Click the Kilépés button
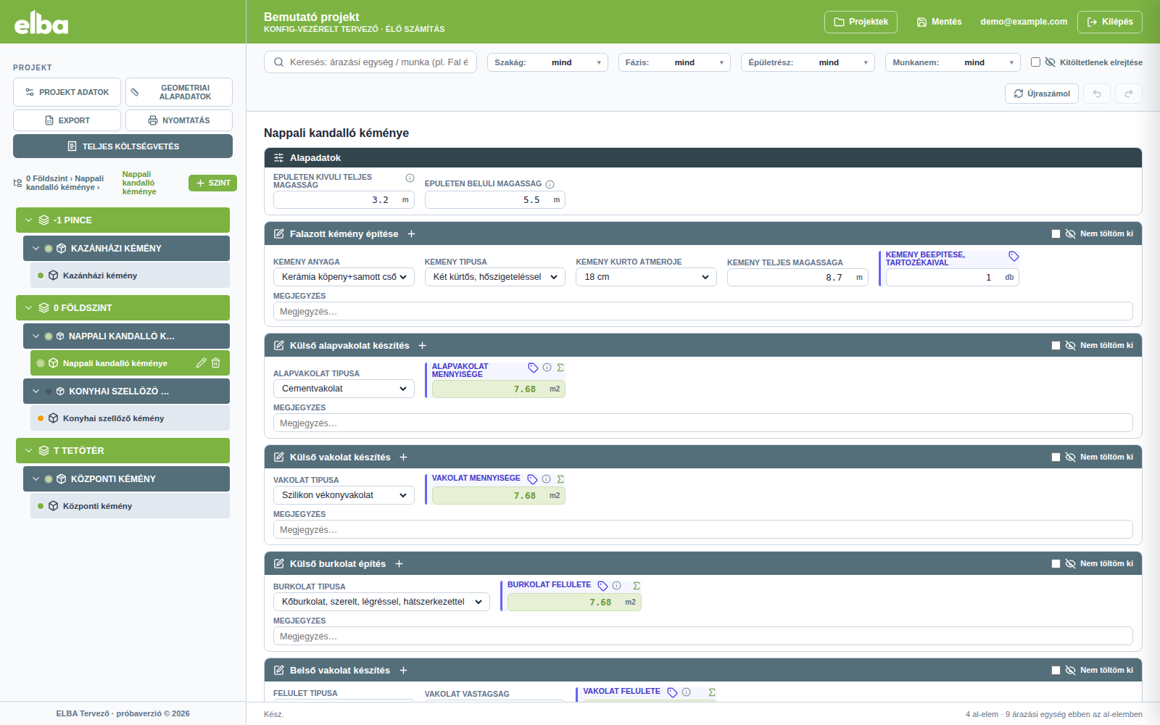Image resolution: width=1160 pixels, height=725 pixels. (1110, 22)
